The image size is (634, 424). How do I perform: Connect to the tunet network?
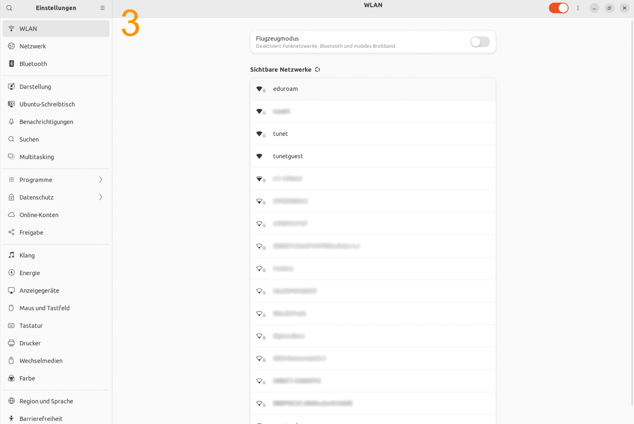pyautogui.click(x=373, y=134)
